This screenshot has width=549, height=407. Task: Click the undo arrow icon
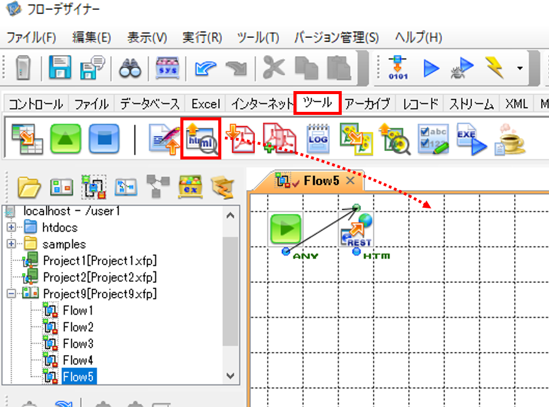[205, 68]
